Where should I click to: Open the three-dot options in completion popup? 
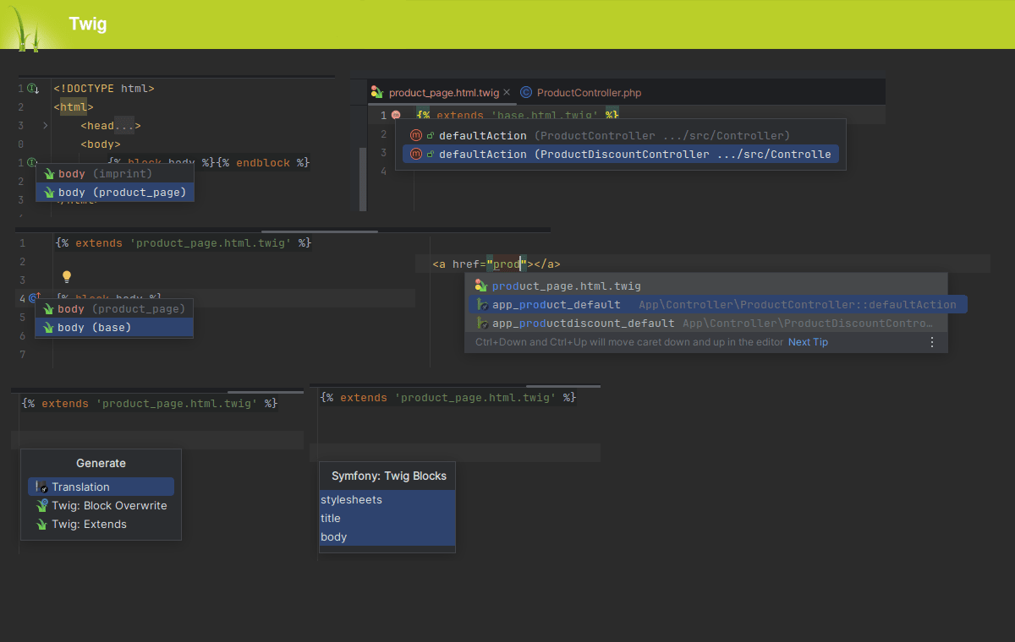point(932,342)
